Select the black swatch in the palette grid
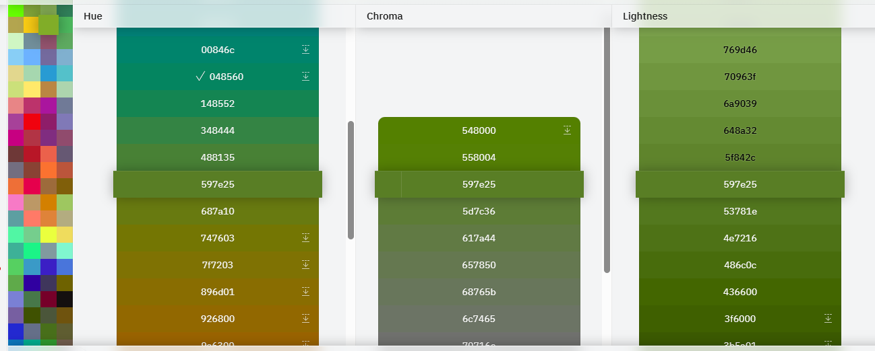This screenshot has height=351, width=875. (x=65, y=299)
